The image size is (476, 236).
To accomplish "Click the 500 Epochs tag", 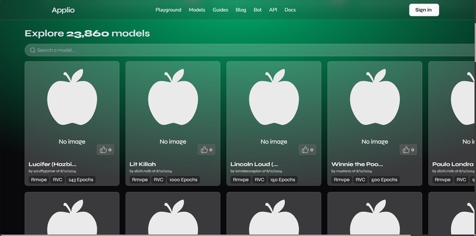I will pos(385,180).
